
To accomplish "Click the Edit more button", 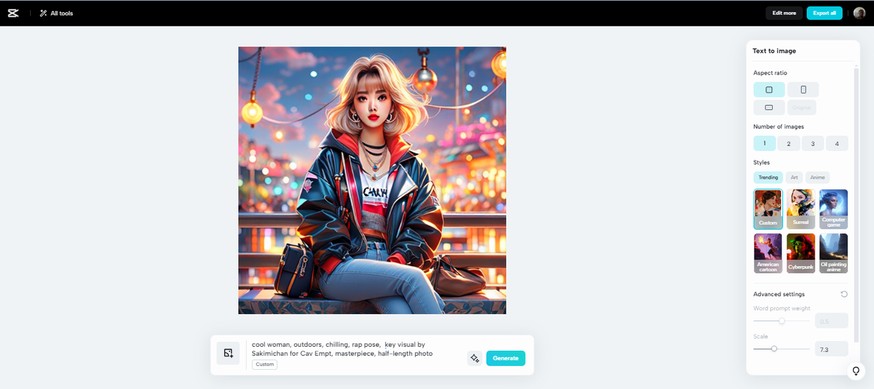I will click(x=784, y=13).
